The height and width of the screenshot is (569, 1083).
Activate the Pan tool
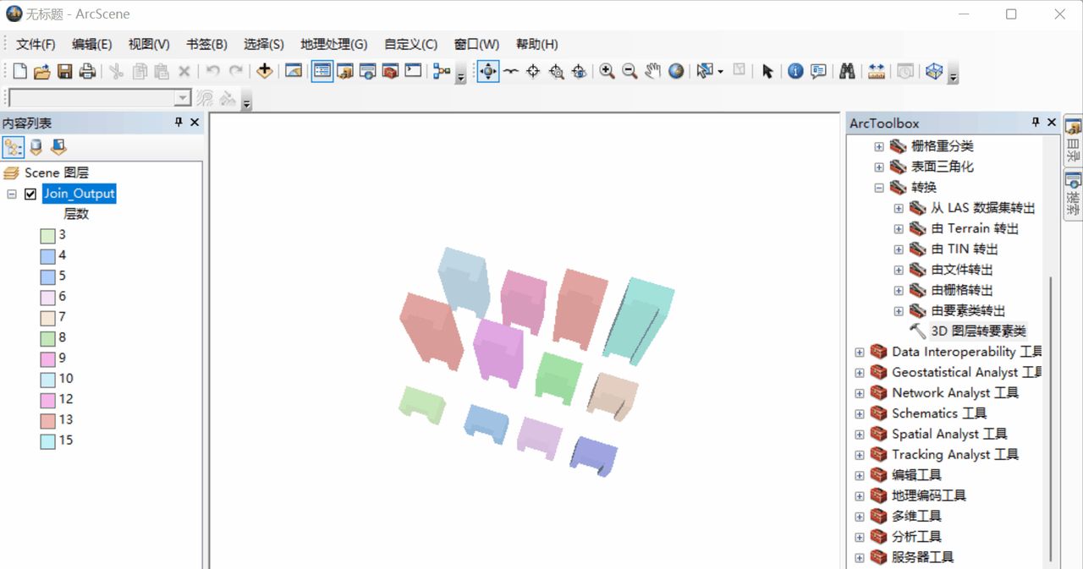click(x=652, y=71)
